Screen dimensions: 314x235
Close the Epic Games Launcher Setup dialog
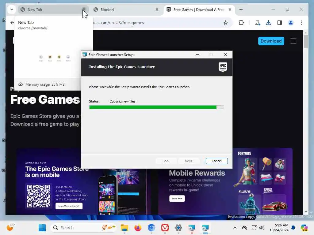[225, 54]
